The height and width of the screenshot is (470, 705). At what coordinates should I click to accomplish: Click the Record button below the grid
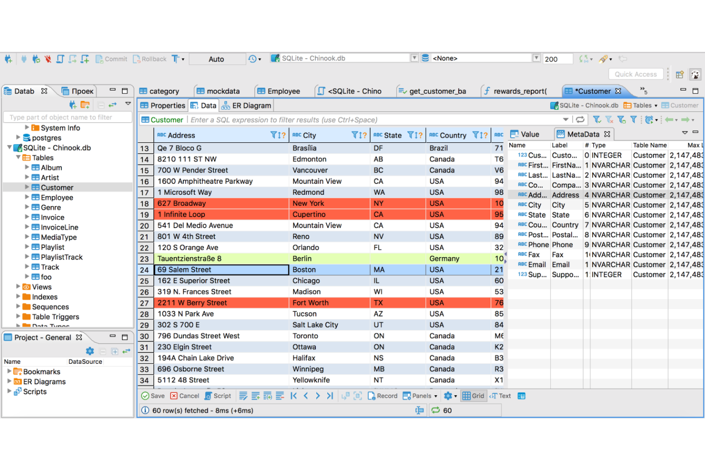(383, 396)
